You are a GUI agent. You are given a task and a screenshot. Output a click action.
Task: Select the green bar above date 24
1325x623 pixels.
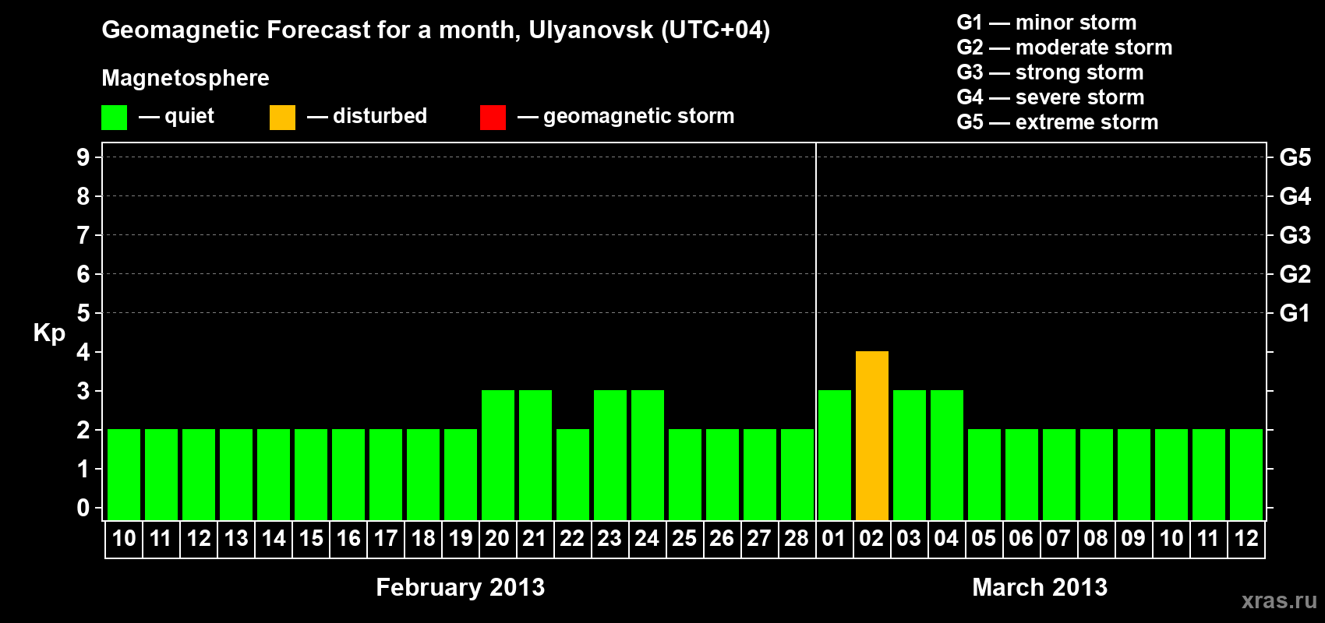pyautogui.click(x=647, y=456)
